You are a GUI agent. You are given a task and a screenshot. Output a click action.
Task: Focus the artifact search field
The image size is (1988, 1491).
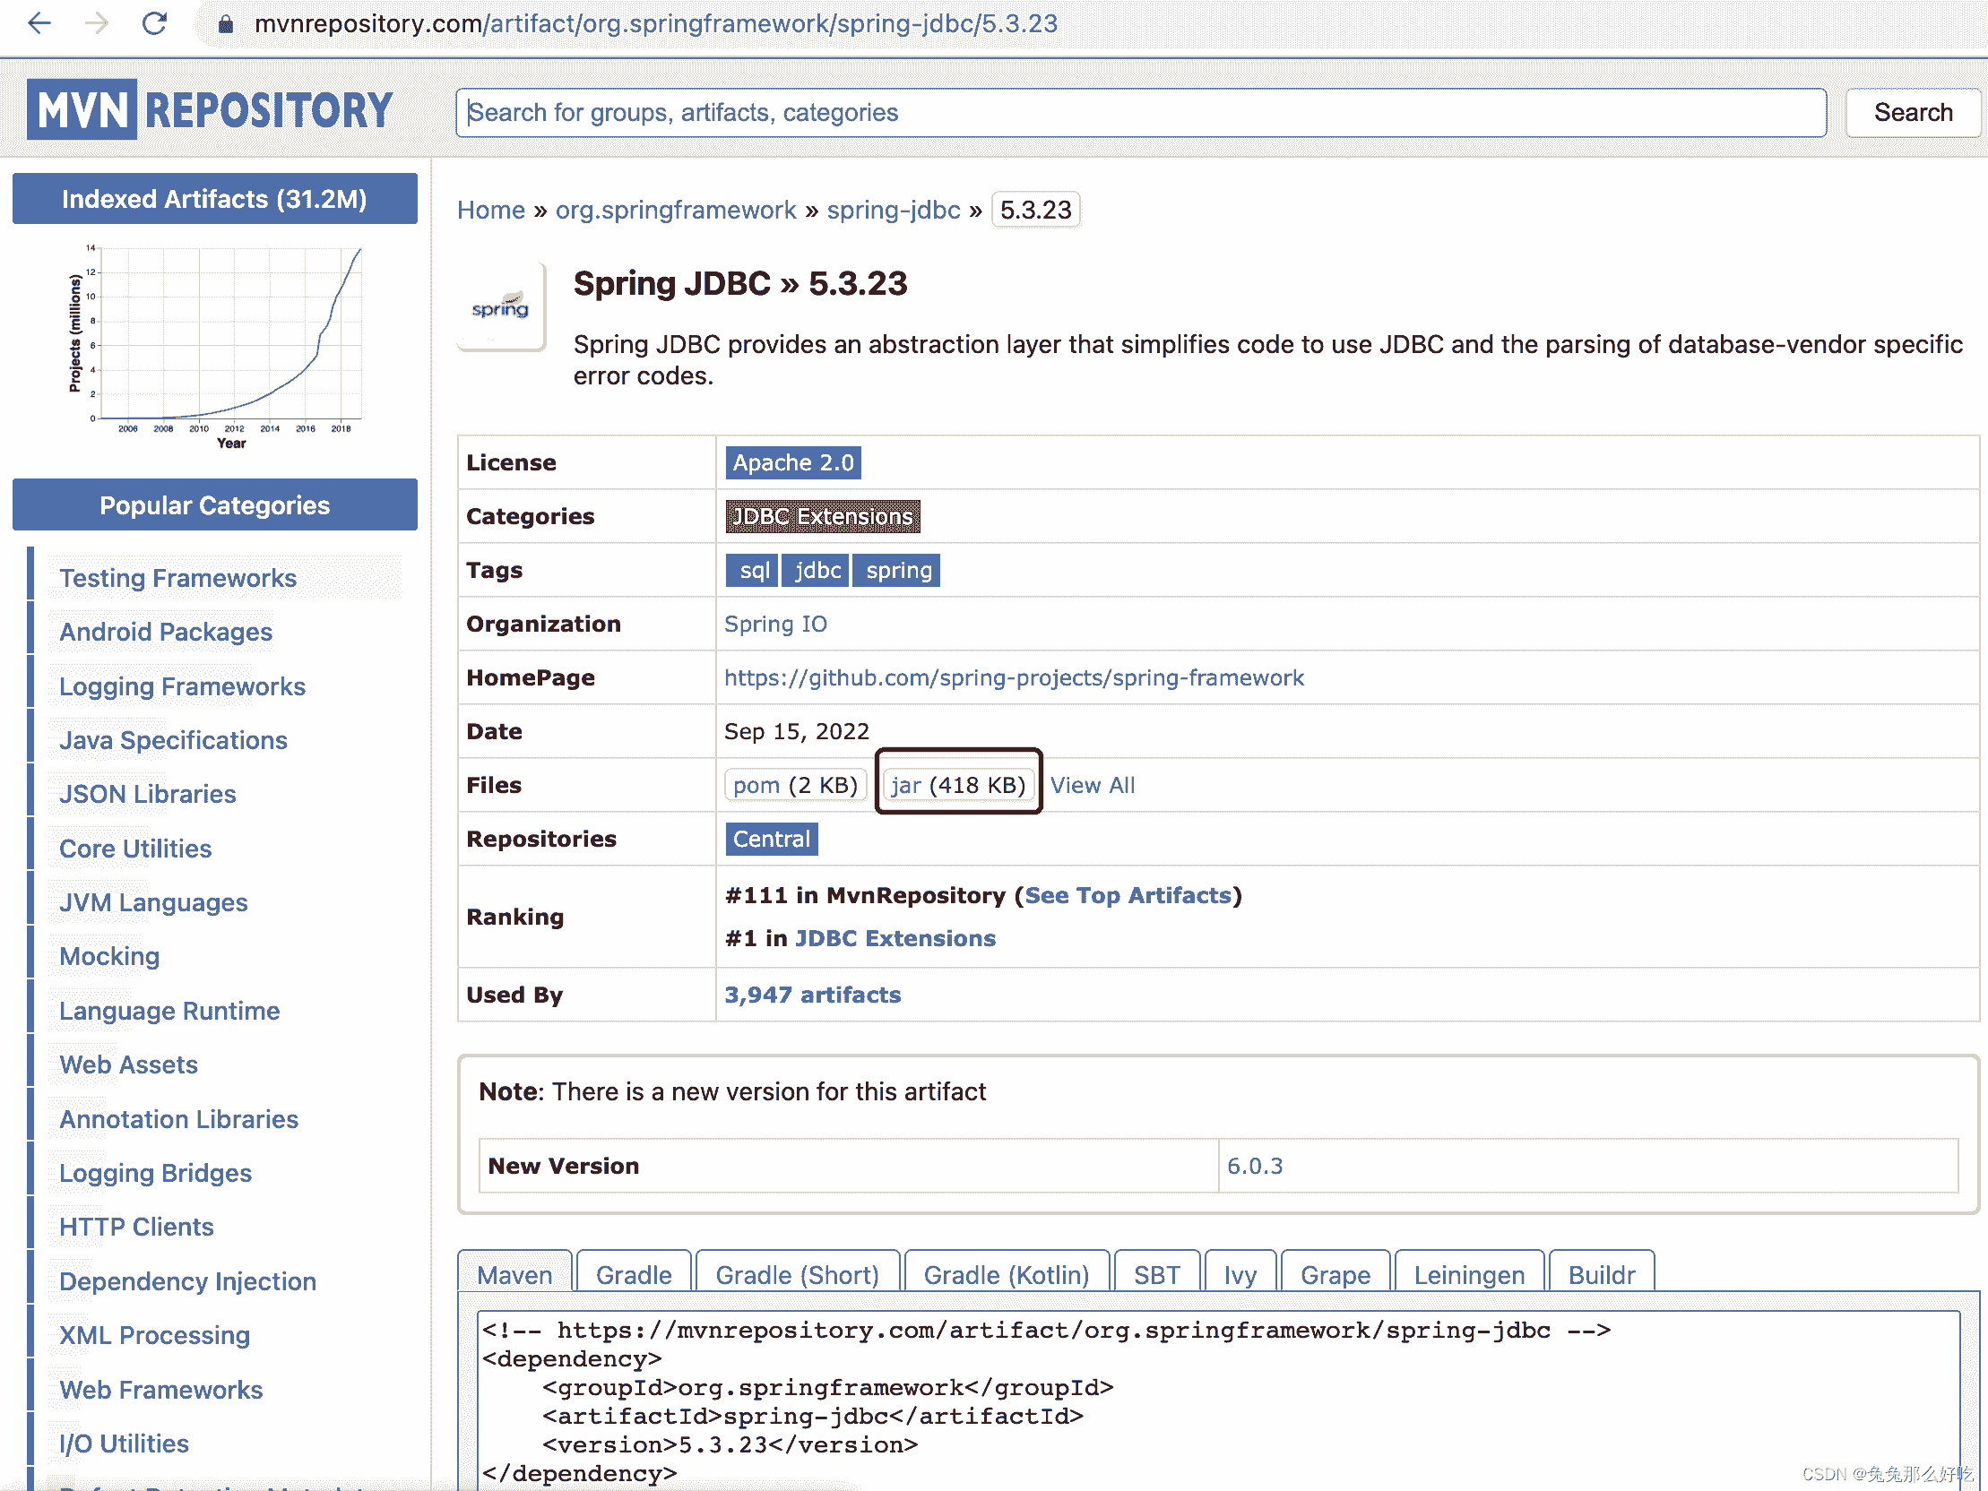click(1140, 112)
